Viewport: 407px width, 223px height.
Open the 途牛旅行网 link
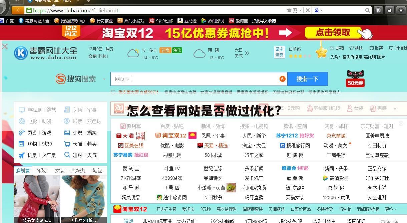click(172, 197)
